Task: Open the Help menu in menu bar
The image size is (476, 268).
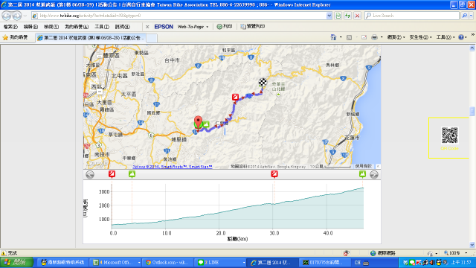Action: point(122,27)
